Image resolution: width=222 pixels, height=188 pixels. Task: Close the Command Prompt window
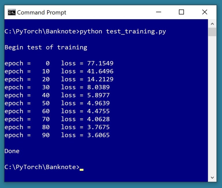pos(205,12)
